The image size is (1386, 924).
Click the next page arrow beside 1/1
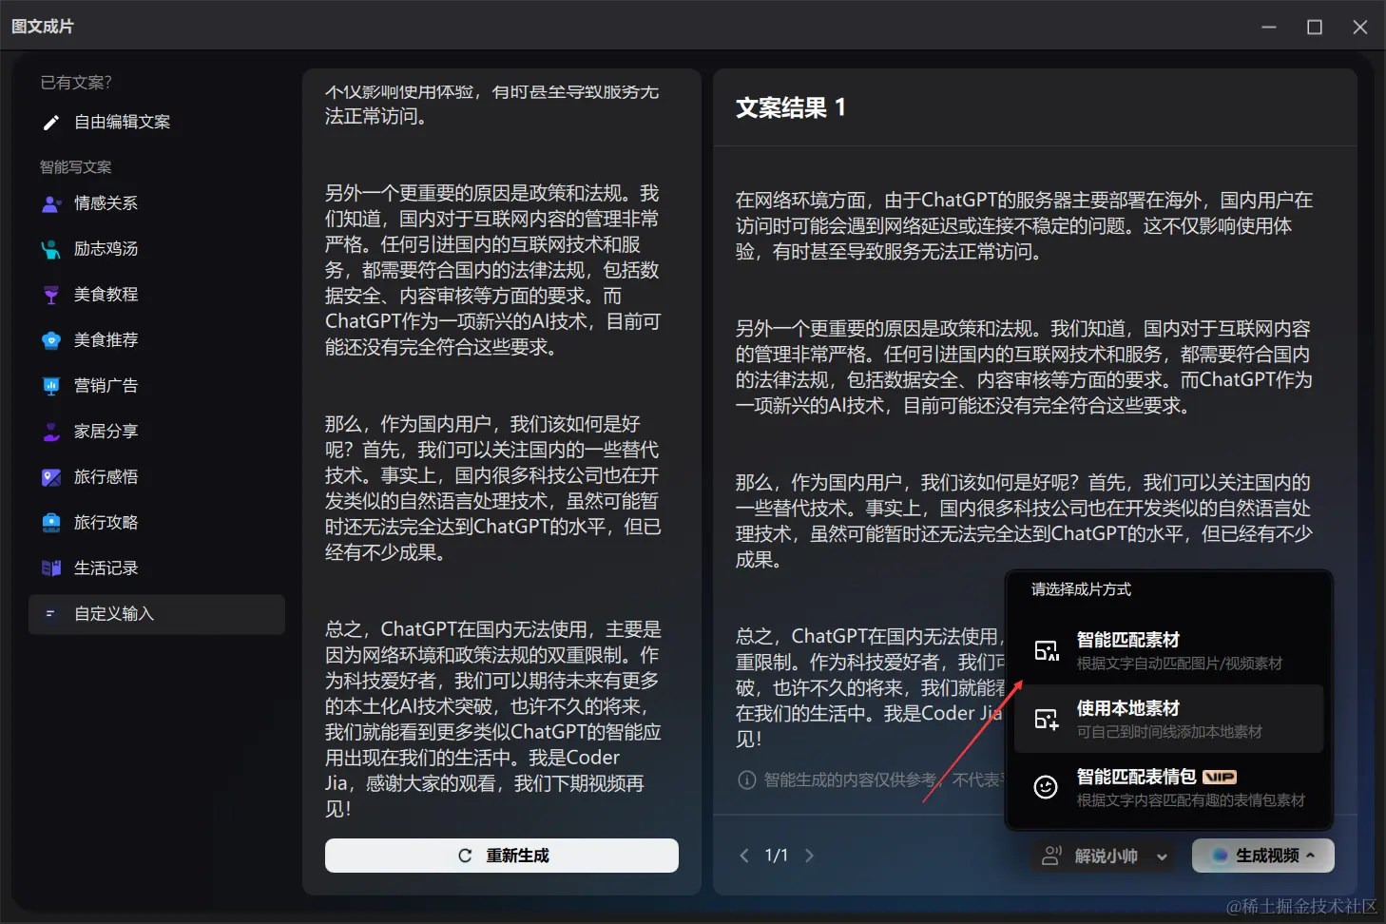[809, 855]
